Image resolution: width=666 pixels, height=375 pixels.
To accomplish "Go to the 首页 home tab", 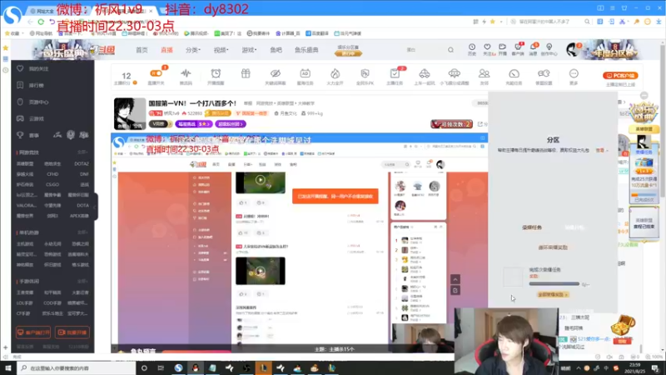I will point(142,50).
